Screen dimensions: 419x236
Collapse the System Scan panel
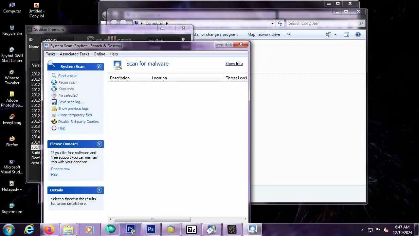99,67
